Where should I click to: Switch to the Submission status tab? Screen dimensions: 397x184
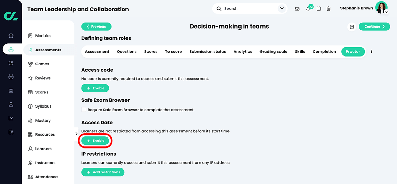coord(207,52)
